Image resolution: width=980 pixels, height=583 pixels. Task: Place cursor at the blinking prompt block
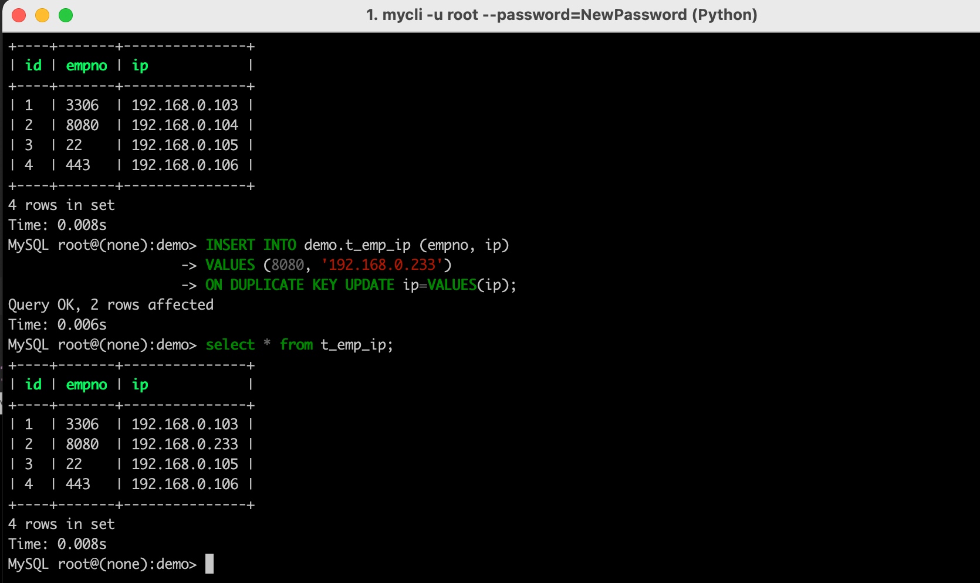[209, 564]
